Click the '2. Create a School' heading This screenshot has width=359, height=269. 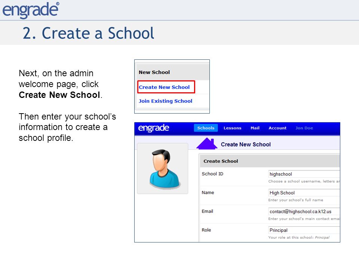pos(88,33)
